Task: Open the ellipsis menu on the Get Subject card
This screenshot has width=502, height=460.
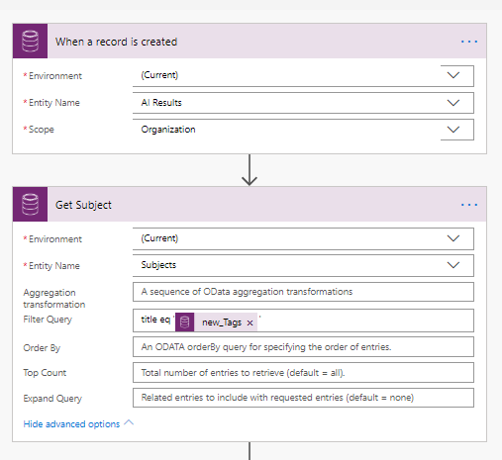Action: tap(469, 205)
